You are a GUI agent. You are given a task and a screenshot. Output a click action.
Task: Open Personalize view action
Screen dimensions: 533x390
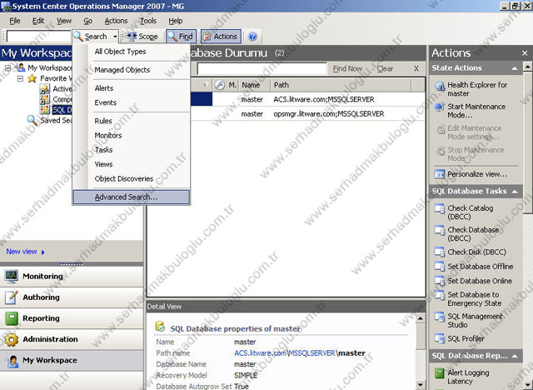click(x=471, y=174)
